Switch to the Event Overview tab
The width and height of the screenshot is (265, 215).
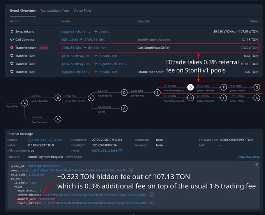coord(23,11)
